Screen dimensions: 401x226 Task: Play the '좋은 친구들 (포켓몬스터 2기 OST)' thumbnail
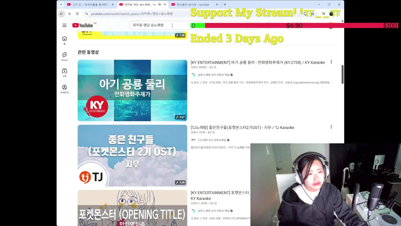(132, 156)
